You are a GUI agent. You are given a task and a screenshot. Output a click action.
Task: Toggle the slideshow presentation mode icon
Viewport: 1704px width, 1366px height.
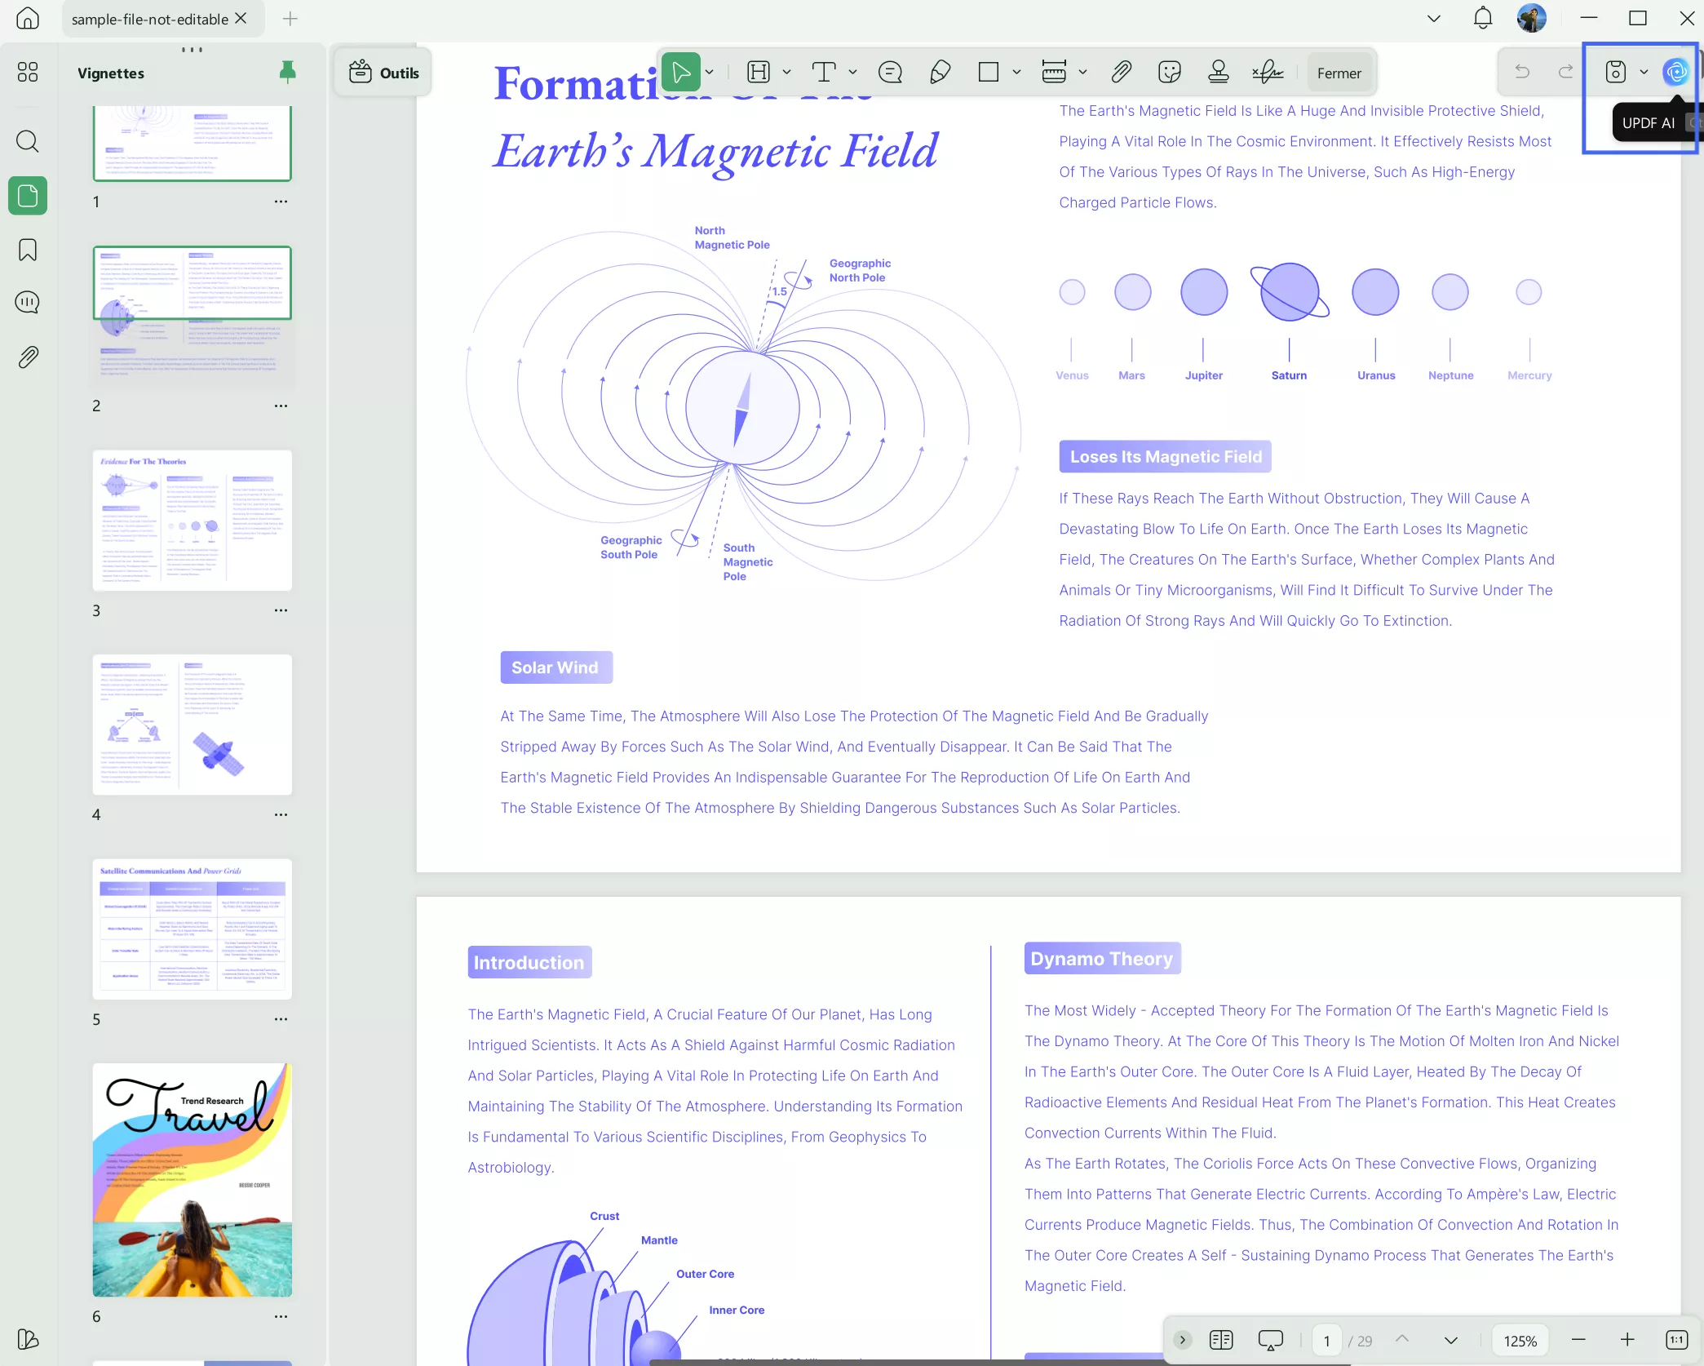point(1270,1339)
